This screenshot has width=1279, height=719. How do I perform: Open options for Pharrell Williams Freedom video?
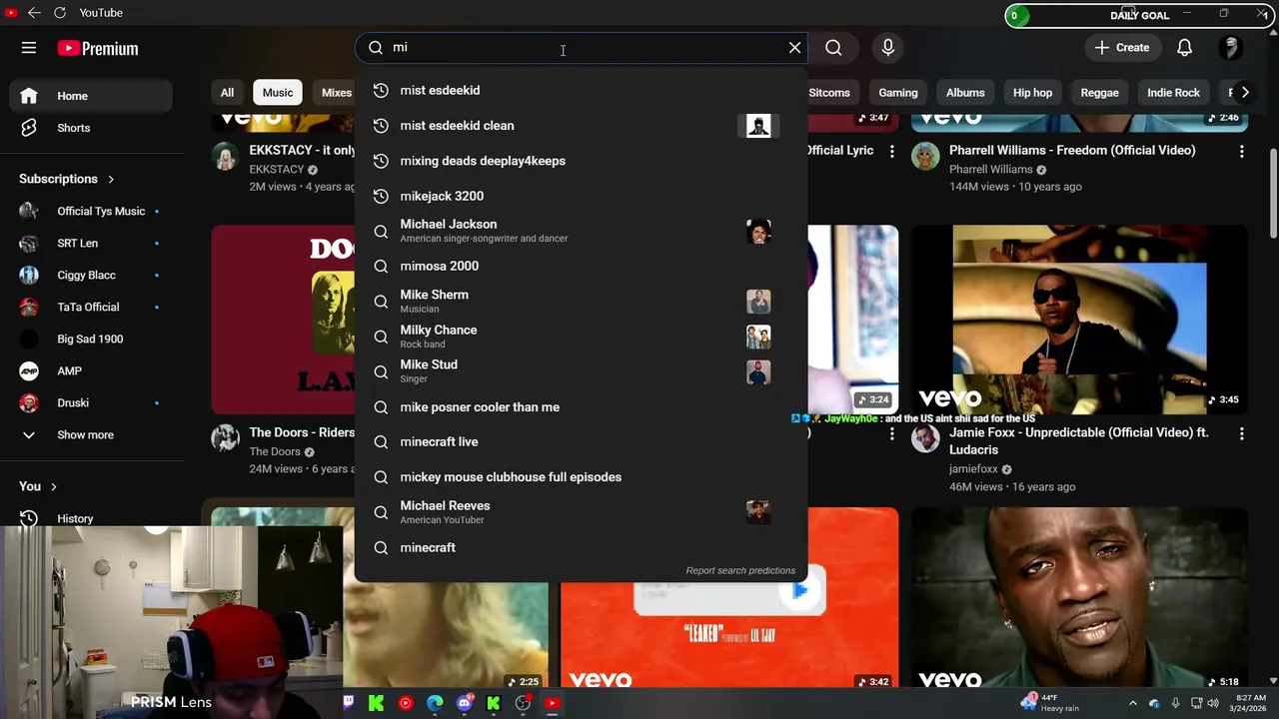coord(1241,152)
